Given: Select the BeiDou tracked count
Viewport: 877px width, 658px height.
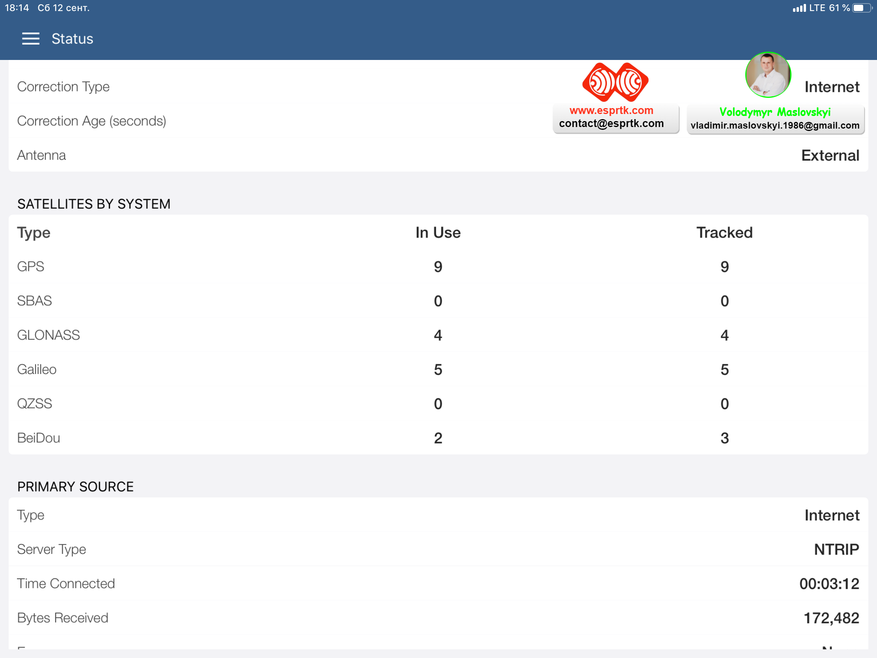Looking at the screenshot, I should pos(724,438).
